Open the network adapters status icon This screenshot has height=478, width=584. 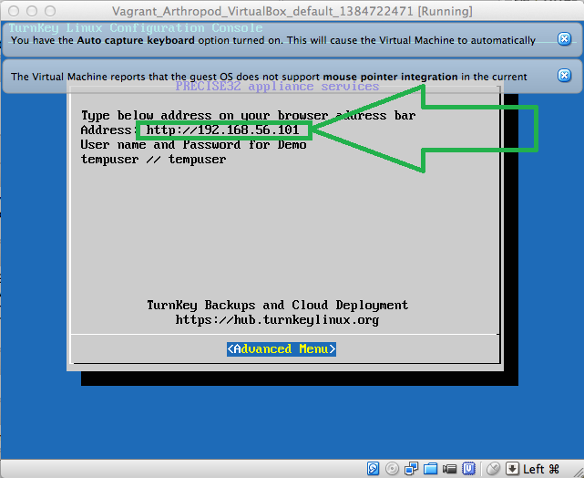coord(411,468)
